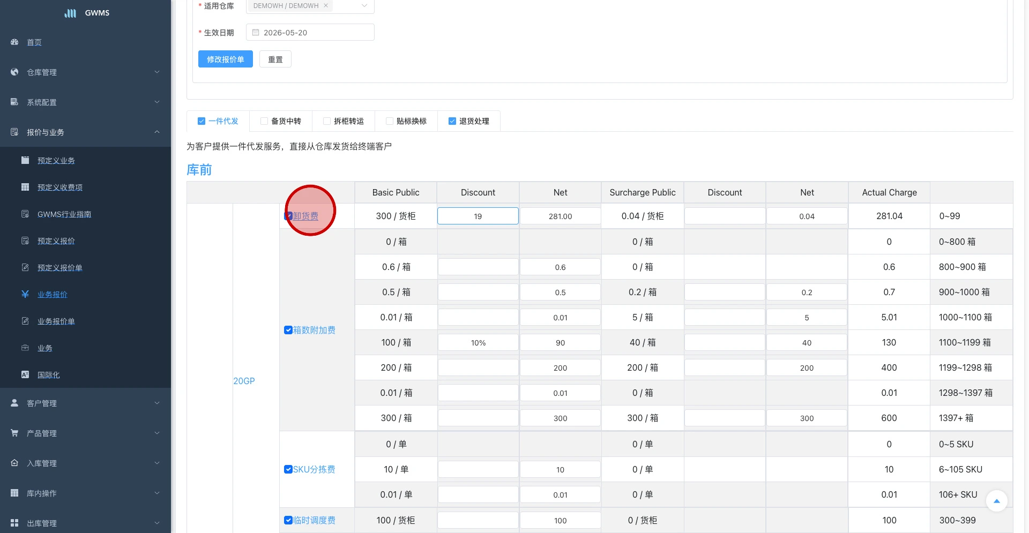This screenshot has height=533, width=1029.
Task: Click the 产品管理 cart icon
Action: point(14,433)
